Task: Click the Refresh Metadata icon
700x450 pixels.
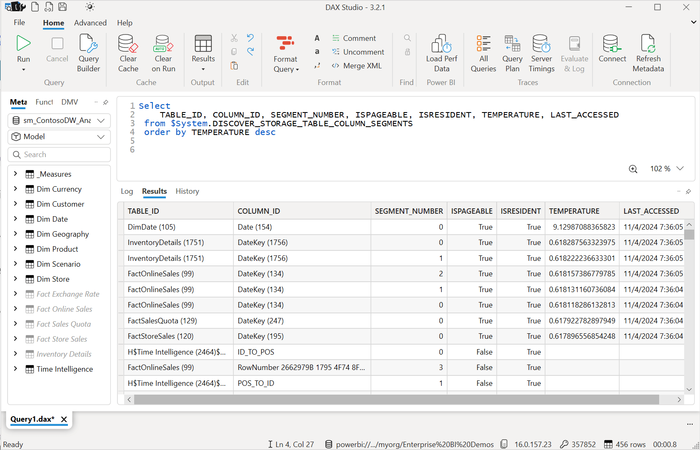Action: 648,43
